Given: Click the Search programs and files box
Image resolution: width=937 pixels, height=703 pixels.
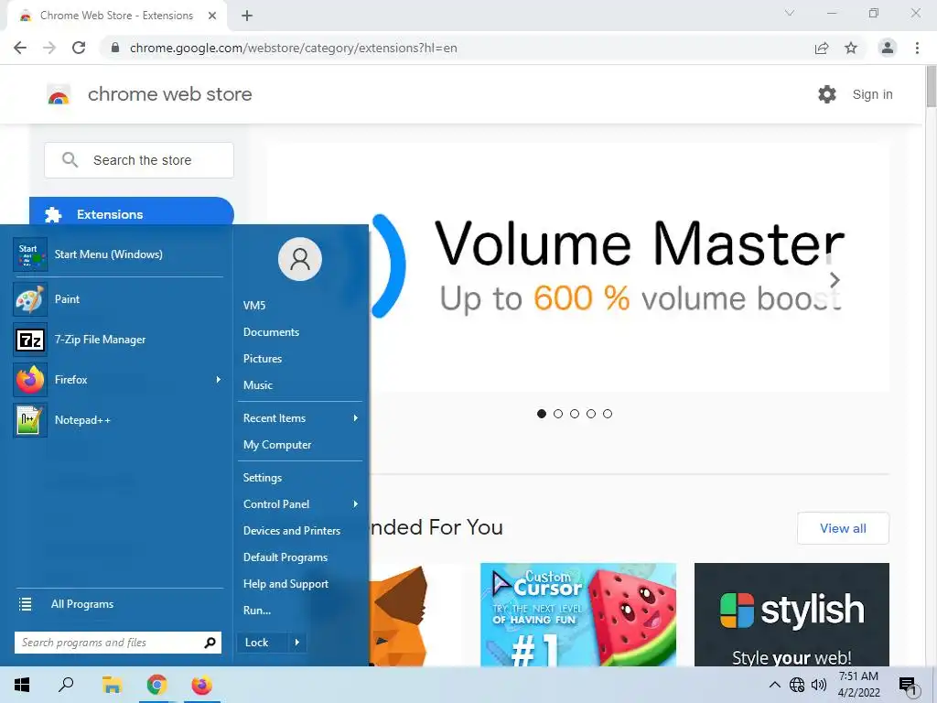Looking at the screenshot, I should (118, 643).
